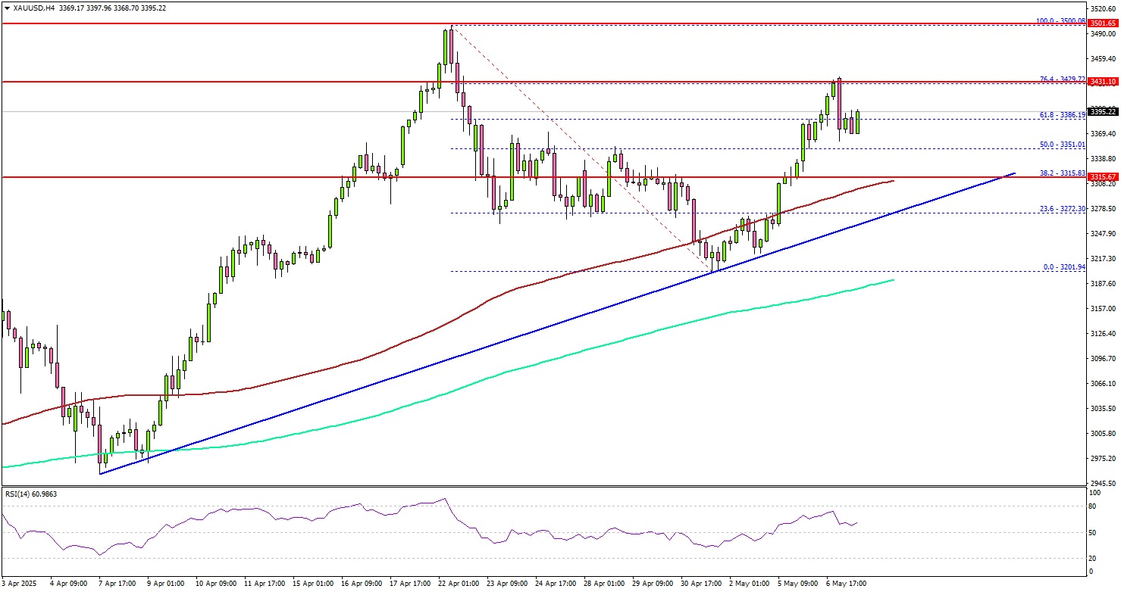
Task: Select the red 3315.67 price level tag
Action: (x=1103, y=177)
